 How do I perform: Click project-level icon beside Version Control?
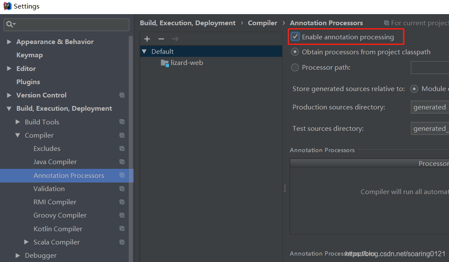(x=122, y=95)
